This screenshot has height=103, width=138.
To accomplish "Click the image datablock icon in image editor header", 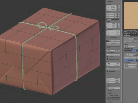I will coord(137,31).
